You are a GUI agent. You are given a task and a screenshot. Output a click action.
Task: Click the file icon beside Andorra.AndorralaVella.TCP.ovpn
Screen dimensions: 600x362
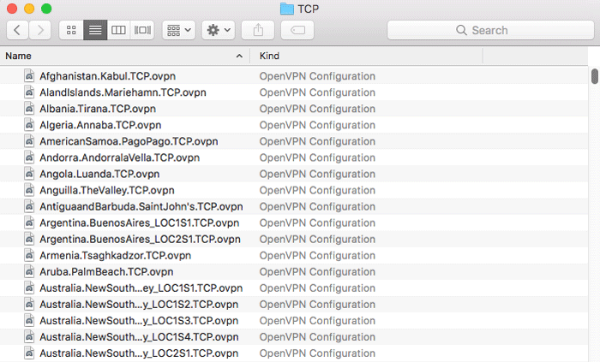coord(29,157)
